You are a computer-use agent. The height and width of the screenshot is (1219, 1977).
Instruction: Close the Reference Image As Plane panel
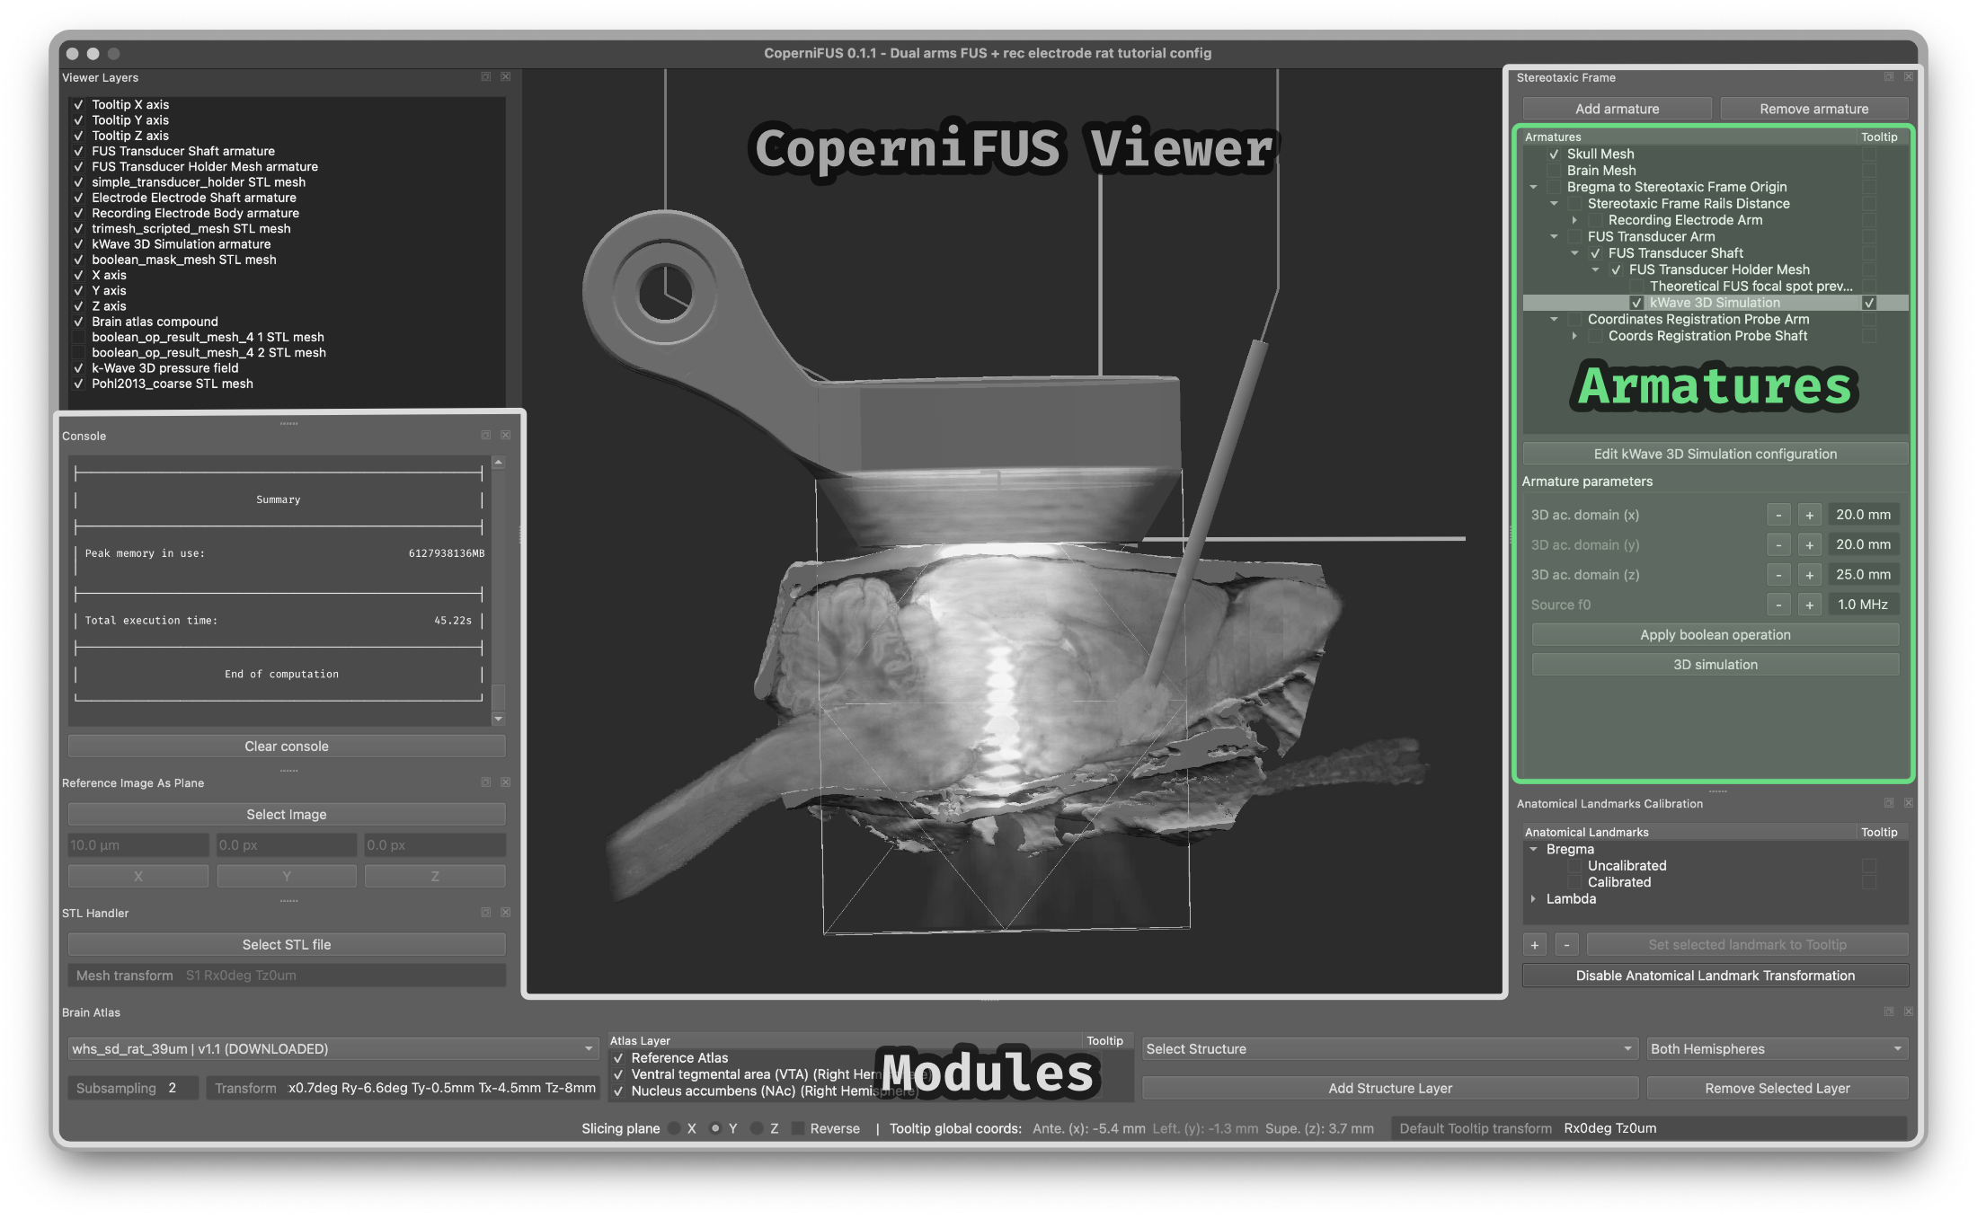506,782
